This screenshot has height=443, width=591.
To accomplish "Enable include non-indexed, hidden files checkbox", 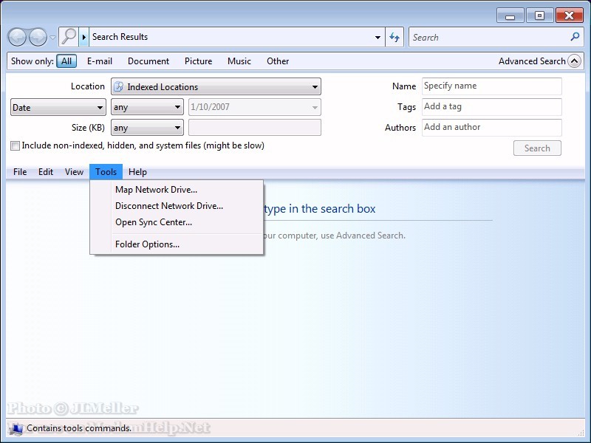I will tap(16, 146).
